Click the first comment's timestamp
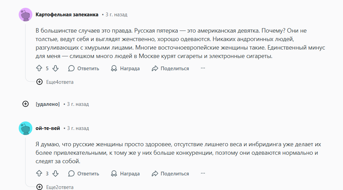Screen dimensions: 343x190 click(x=116, y=15)
